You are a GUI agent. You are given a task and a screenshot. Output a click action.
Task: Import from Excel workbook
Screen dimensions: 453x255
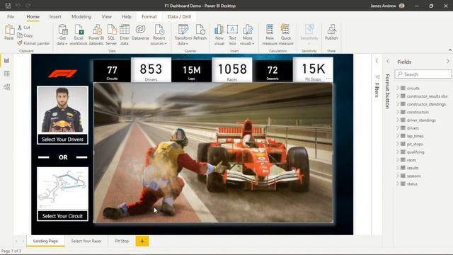(x=79, y=35)
